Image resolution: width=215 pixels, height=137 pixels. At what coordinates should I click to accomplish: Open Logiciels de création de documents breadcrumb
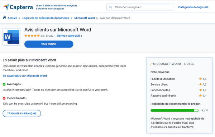point(46,18)
